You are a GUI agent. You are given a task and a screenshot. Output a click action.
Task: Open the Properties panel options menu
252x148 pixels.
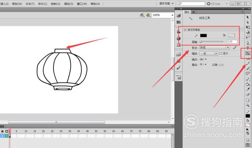242,12
